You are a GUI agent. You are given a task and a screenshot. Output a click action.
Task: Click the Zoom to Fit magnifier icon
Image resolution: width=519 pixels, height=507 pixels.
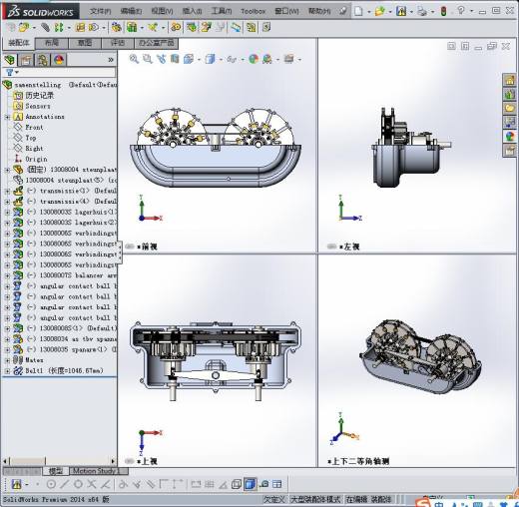[134, 59]
